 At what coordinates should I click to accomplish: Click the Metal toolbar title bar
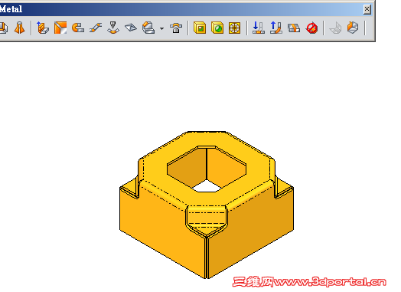click(x=186, y=9)
